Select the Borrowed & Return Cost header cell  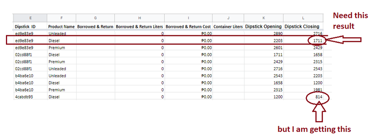[189, 26]
